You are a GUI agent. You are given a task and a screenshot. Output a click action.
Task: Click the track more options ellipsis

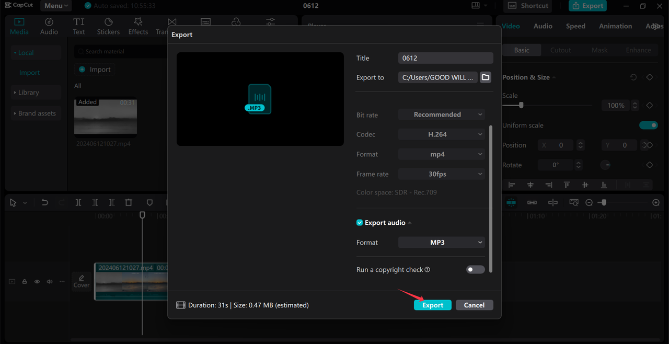coord(62,281)
